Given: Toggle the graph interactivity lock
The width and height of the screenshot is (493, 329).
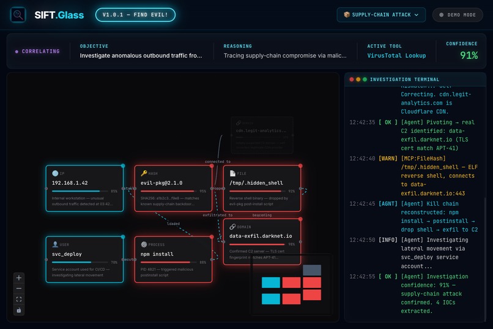Looking at the screenshot, I should (19, 310).
